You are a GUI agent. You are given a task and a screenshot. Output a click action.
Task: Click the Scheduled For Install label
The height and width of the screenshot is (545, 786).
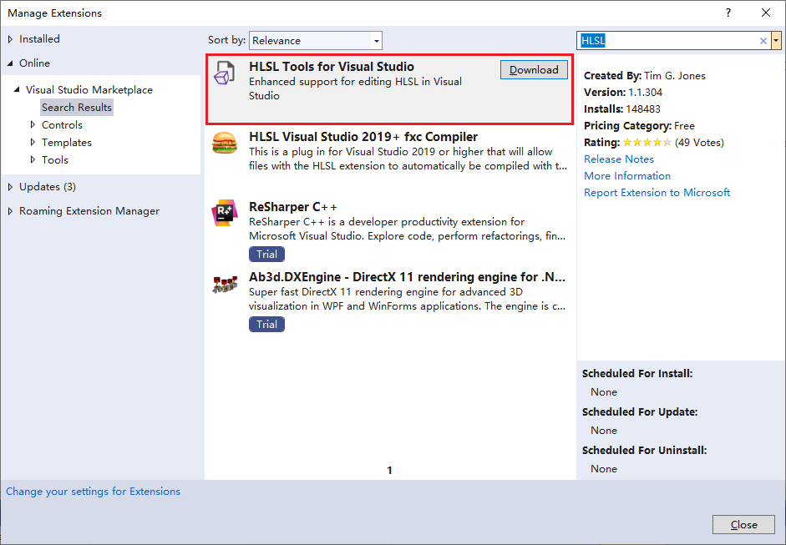(x=637, y=374)
